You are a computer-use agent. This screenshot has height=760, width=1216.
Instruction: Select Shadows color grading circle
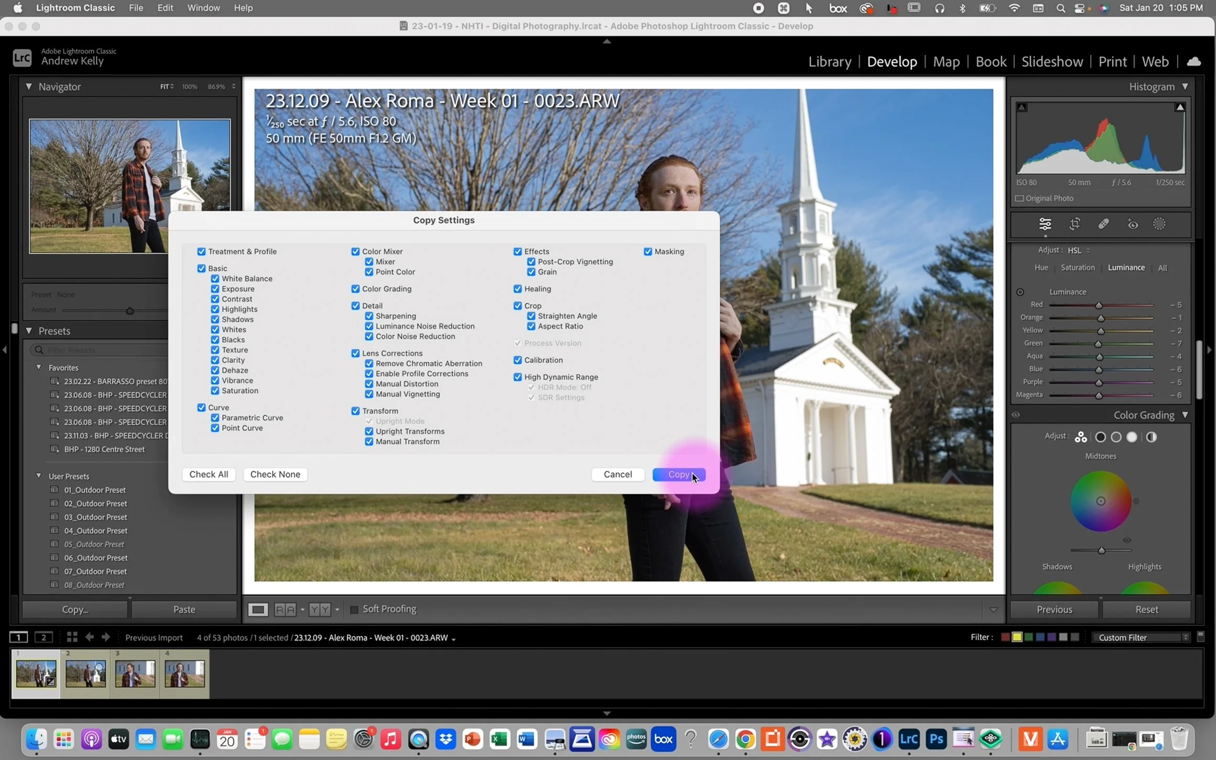coord(1100,437)
